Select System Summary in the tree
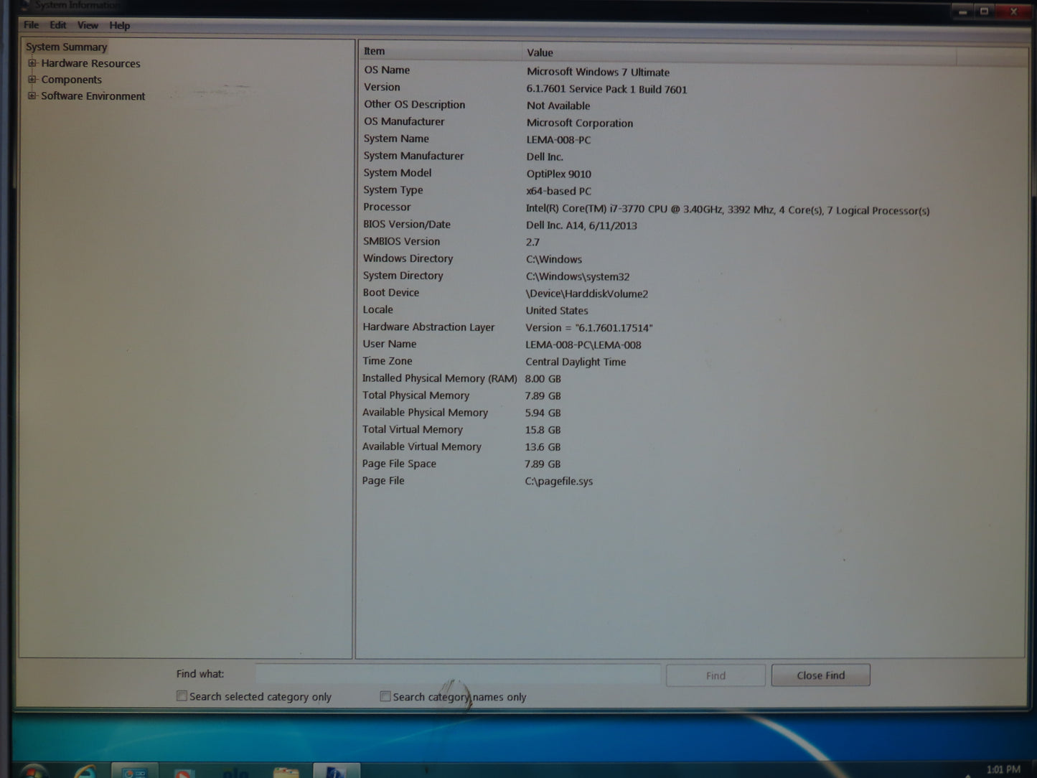Viewport: 1037px width, 778px height. [x=66, y=47]
